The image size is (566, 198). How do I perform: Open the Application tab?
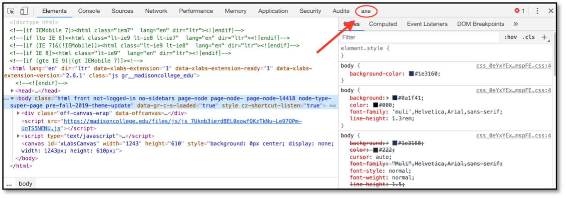click(x=273, y=11)
